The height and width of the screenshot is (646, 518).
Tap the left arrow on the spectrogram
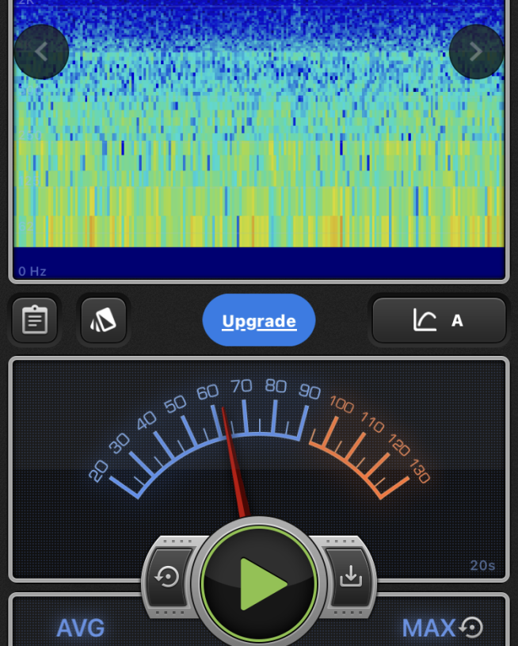pyautogui.click(x=41, y=52)
